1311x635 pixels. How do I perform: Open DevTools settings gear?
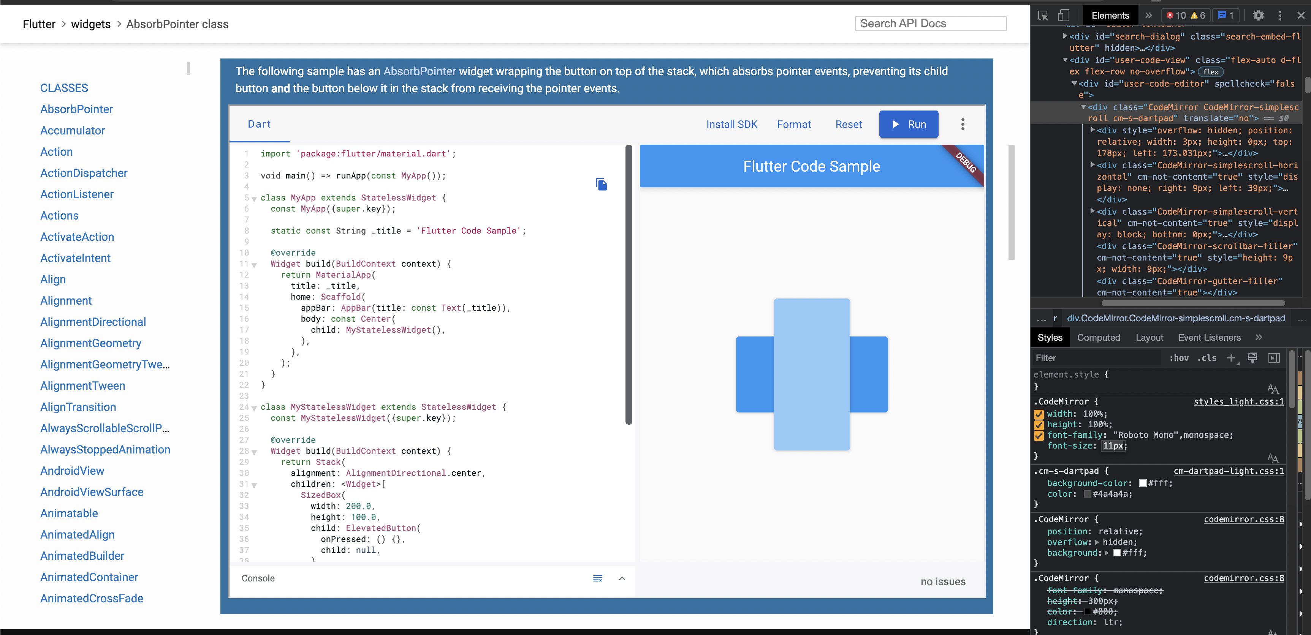(x=1258, y=15)
